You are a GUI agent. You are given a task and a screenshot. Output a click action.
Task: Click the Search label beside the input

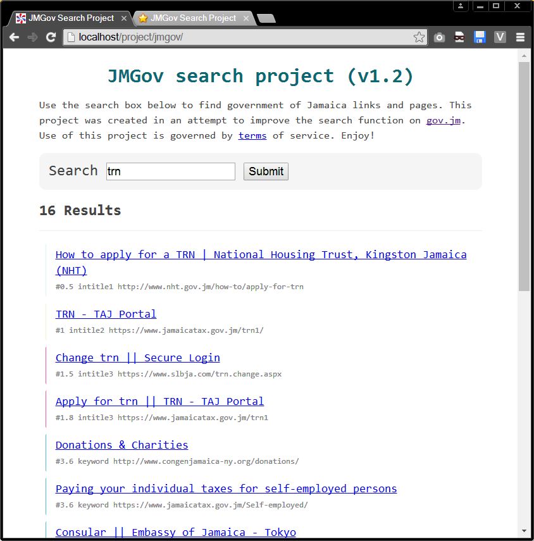point(73,171)
